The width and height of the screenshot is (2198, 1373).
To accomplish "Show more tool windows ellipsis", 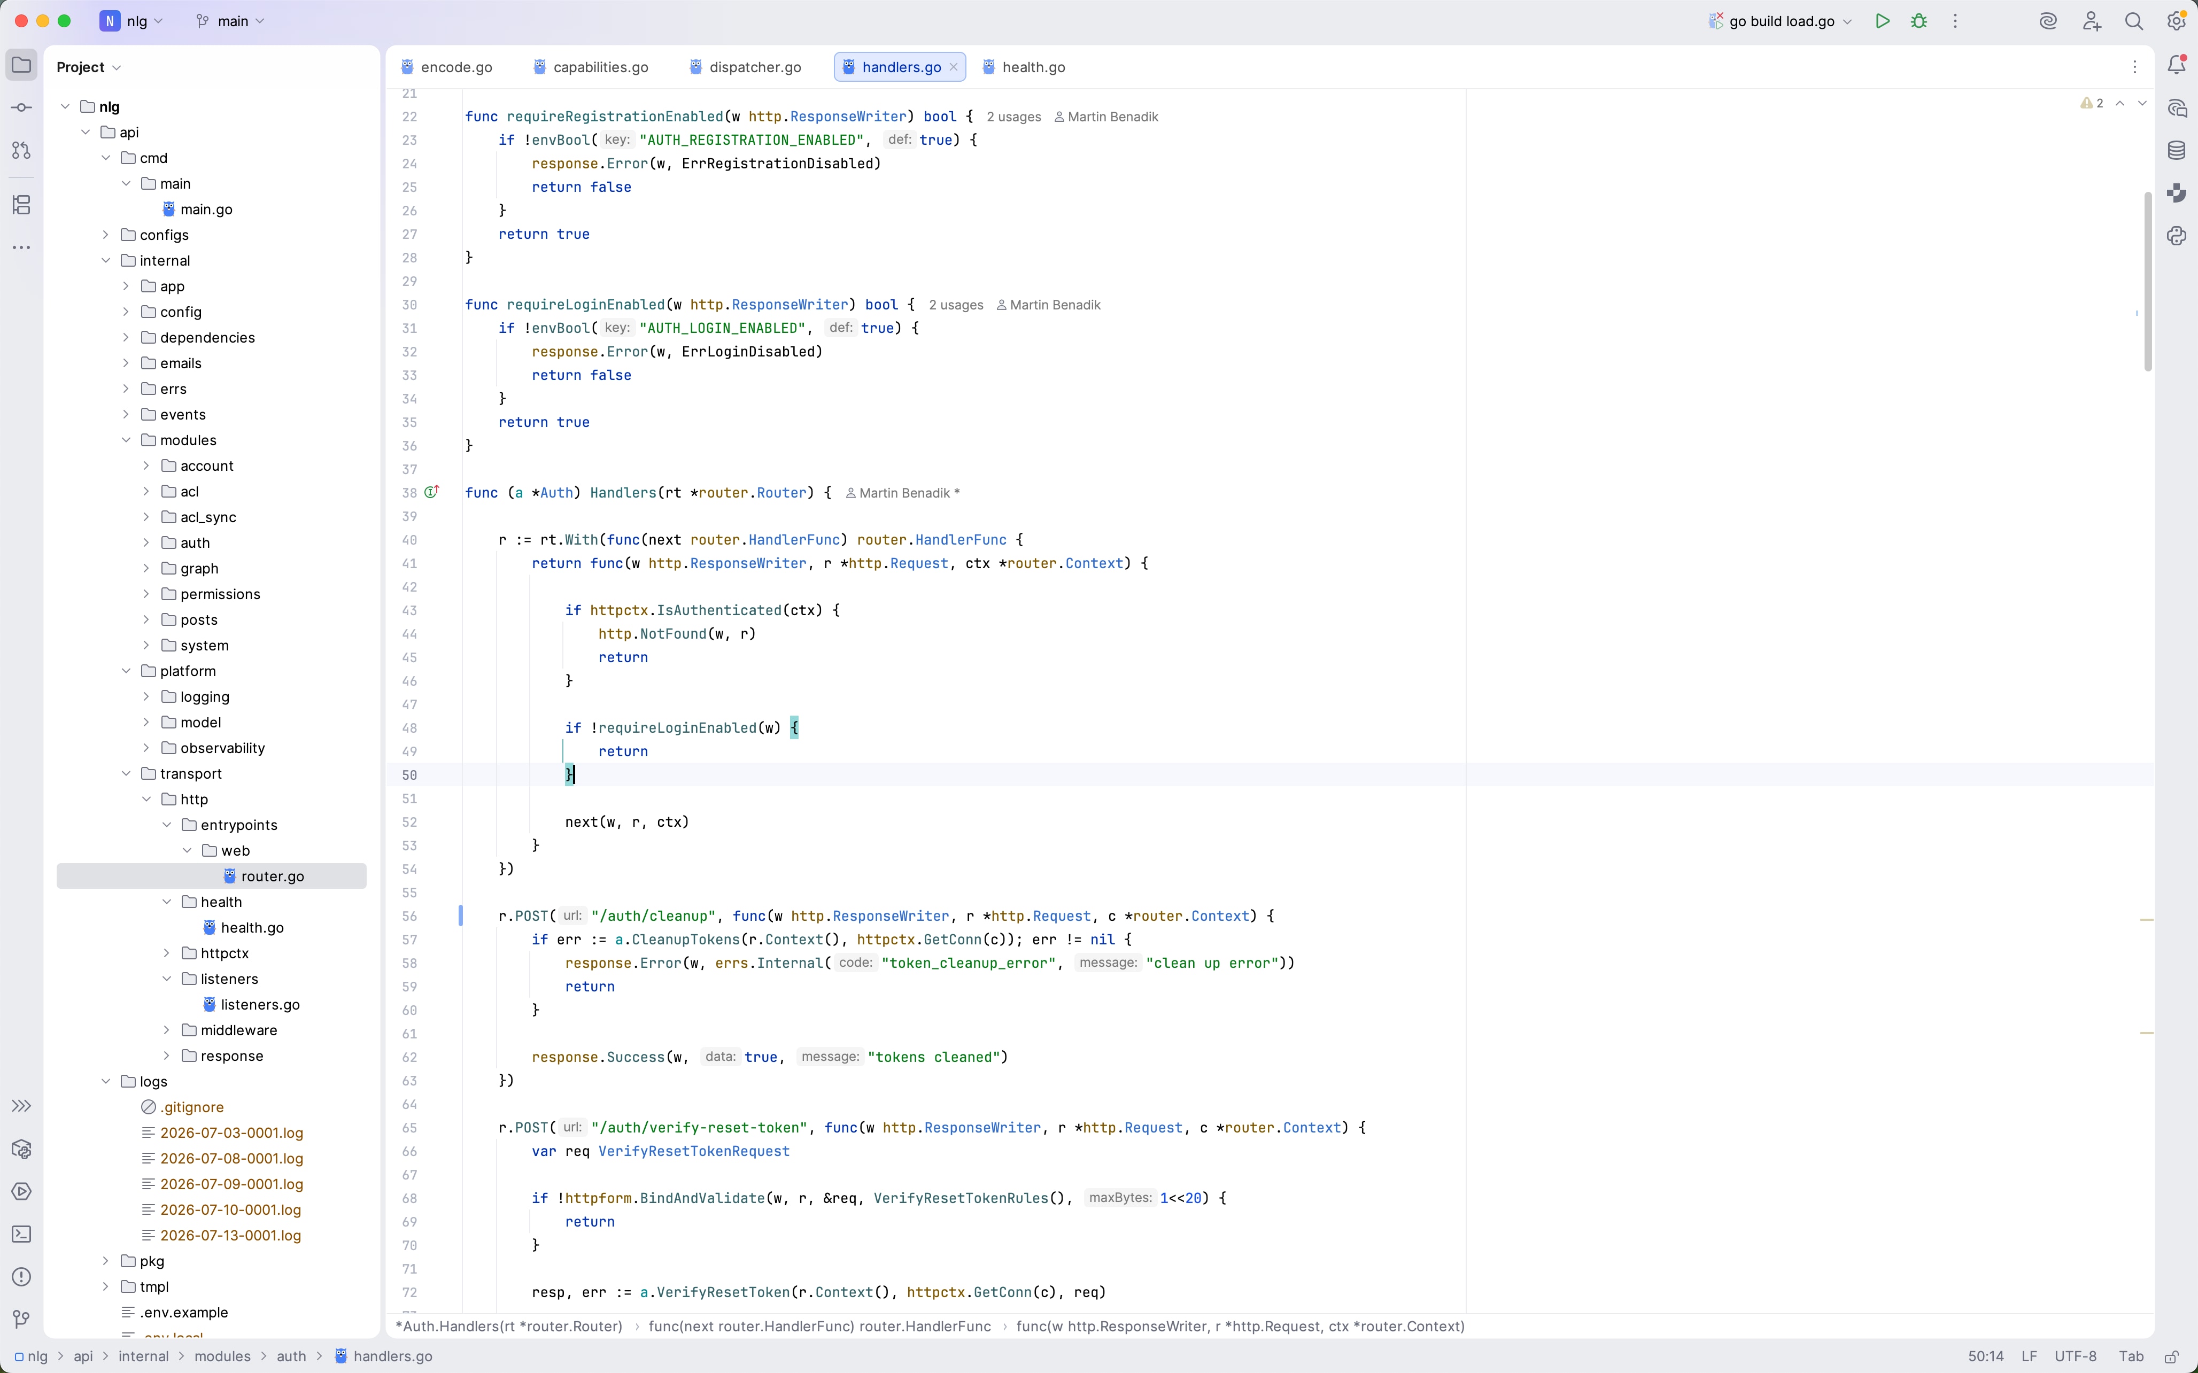I will [x=21, y=247].
